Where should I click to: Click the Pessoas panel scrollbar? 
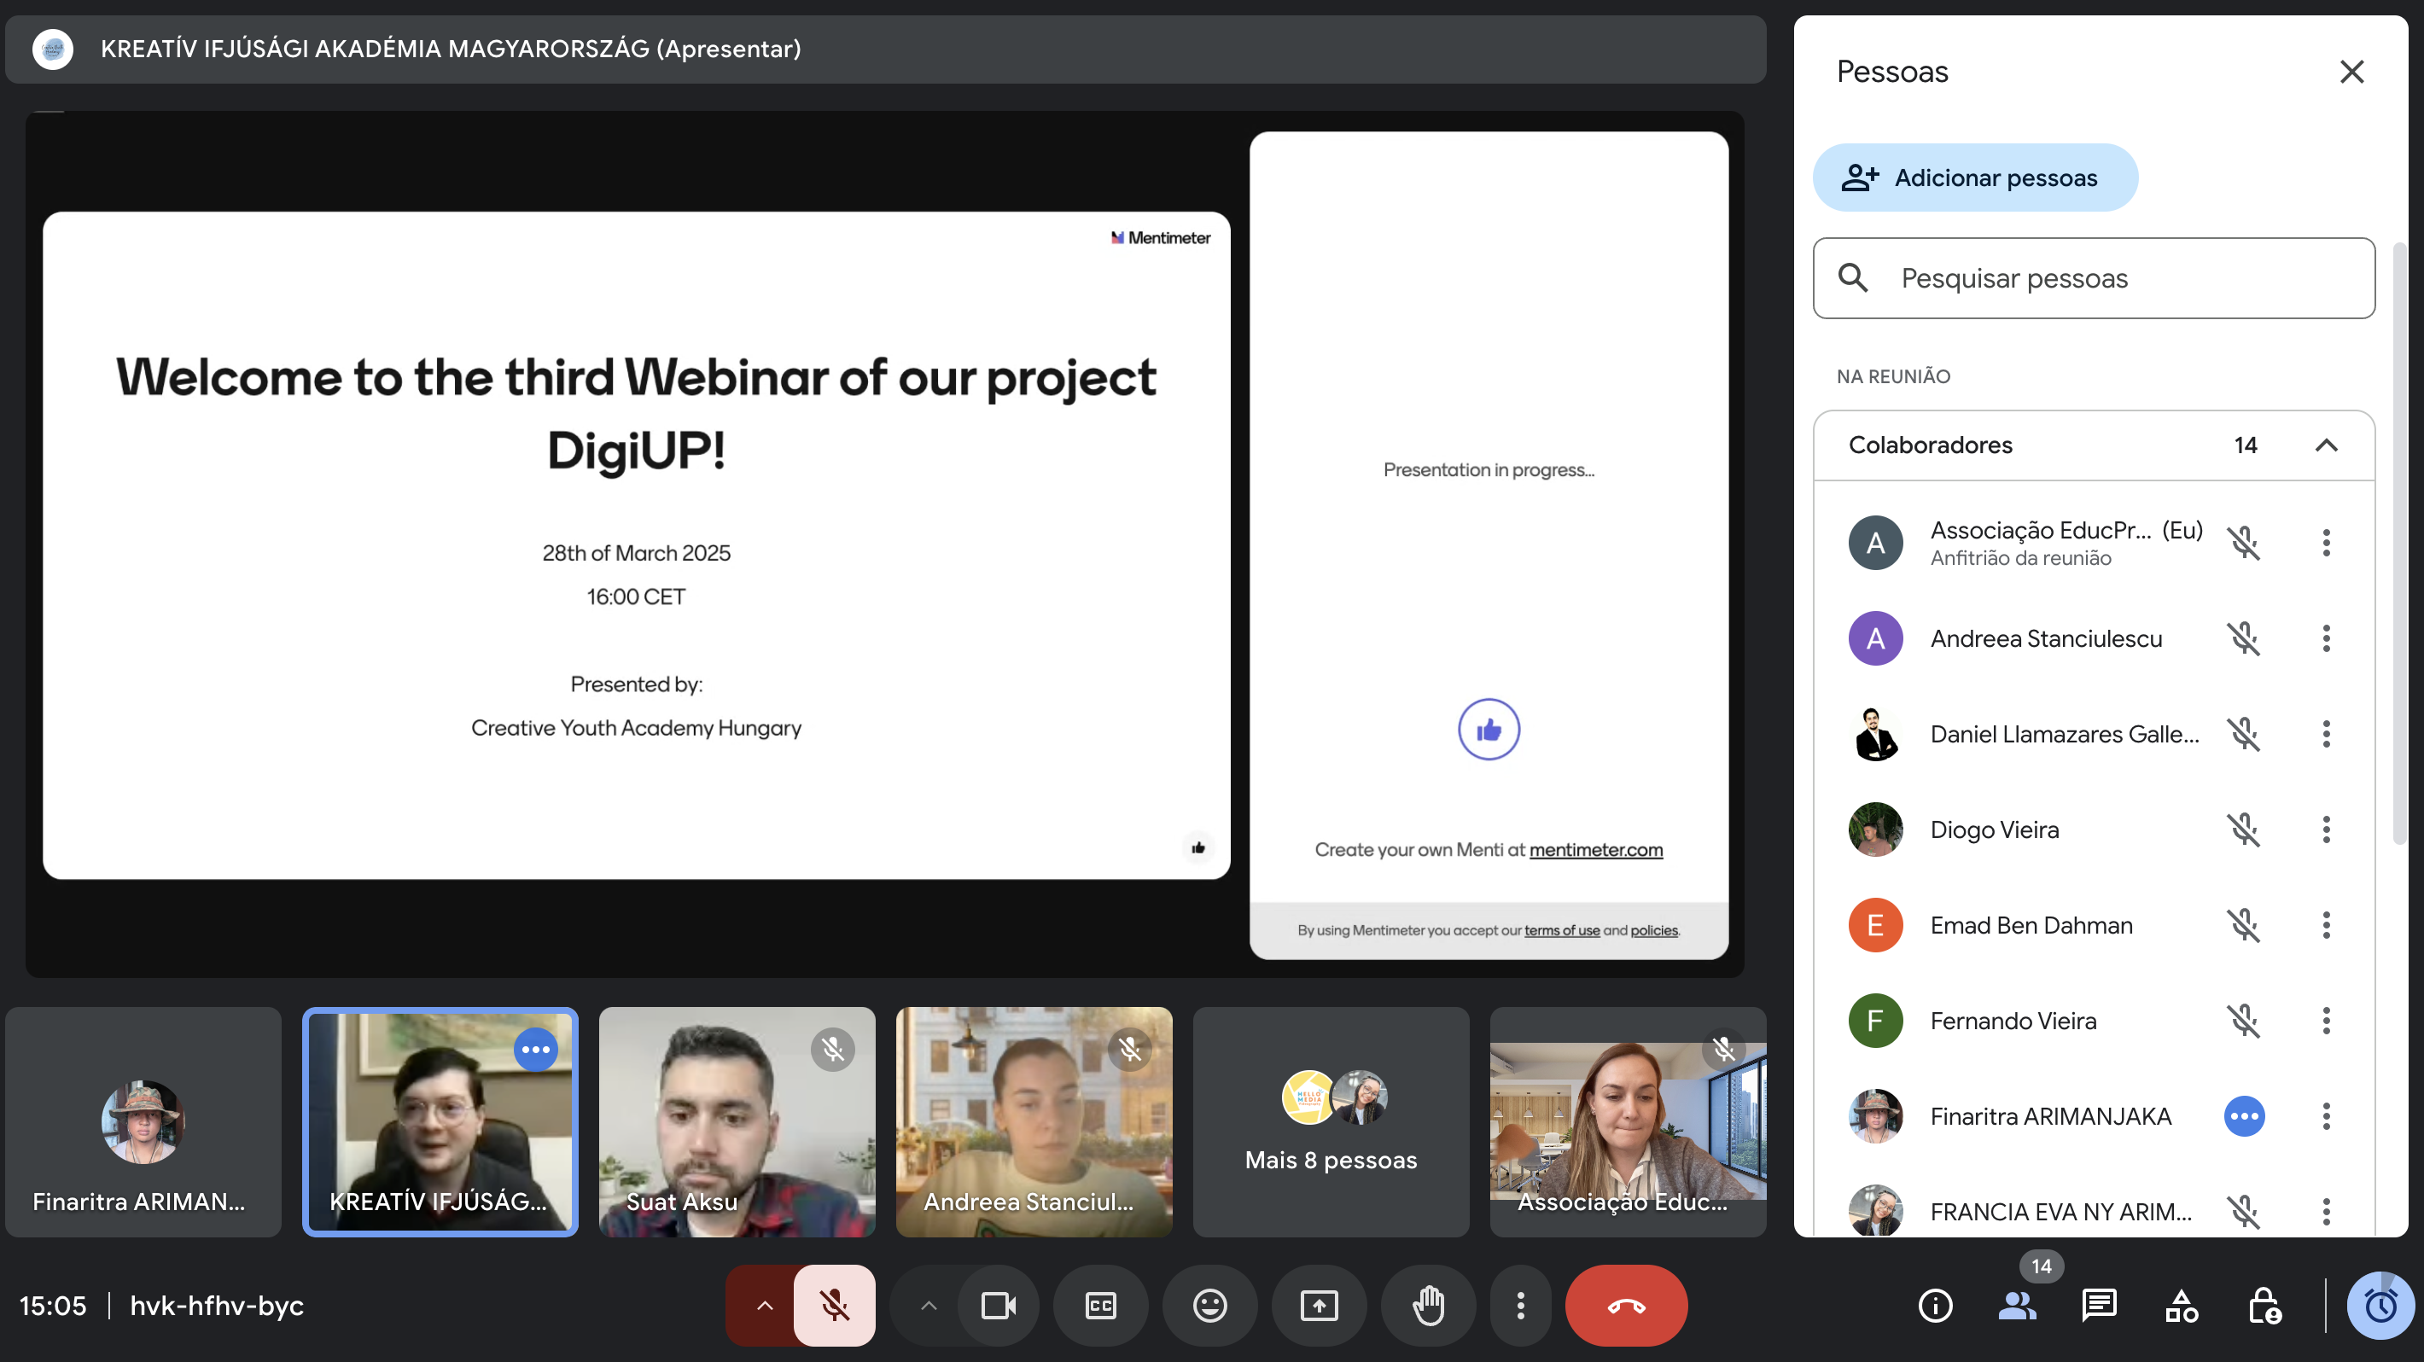(x=2398, y=544)
